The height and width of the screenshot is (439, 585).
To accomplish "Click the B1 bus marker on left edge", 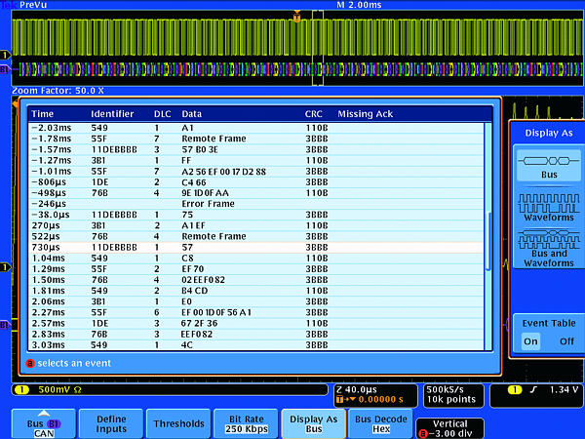I will coord(5,68).
